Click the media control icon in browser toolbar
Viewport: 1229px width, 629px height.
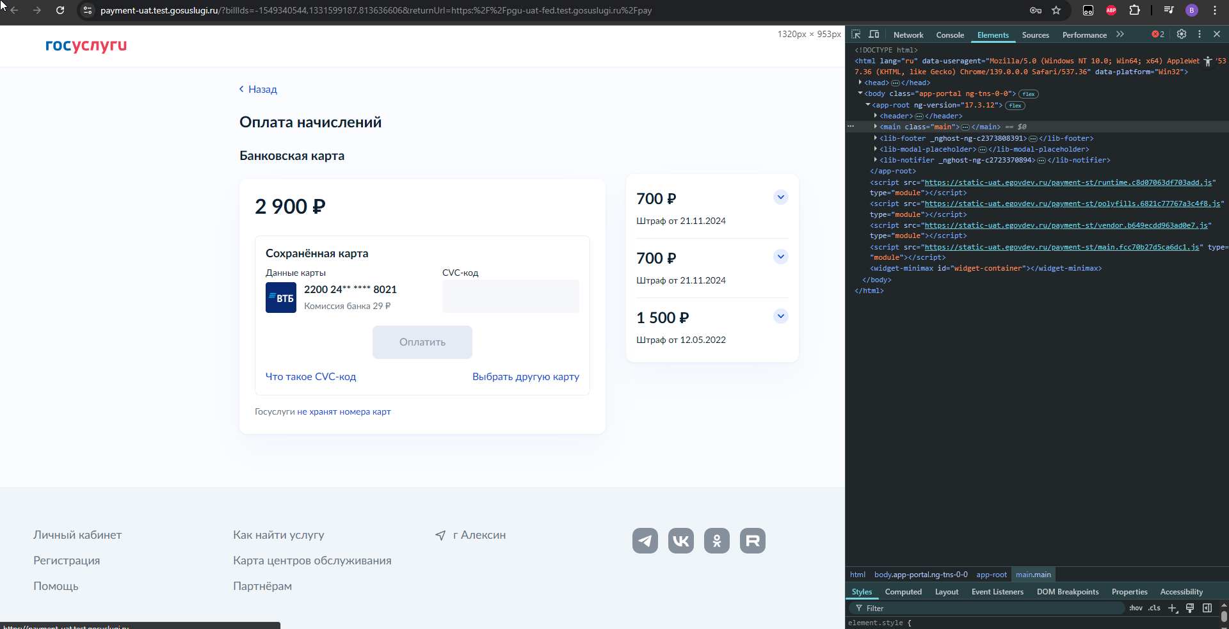click(1169, 10)
